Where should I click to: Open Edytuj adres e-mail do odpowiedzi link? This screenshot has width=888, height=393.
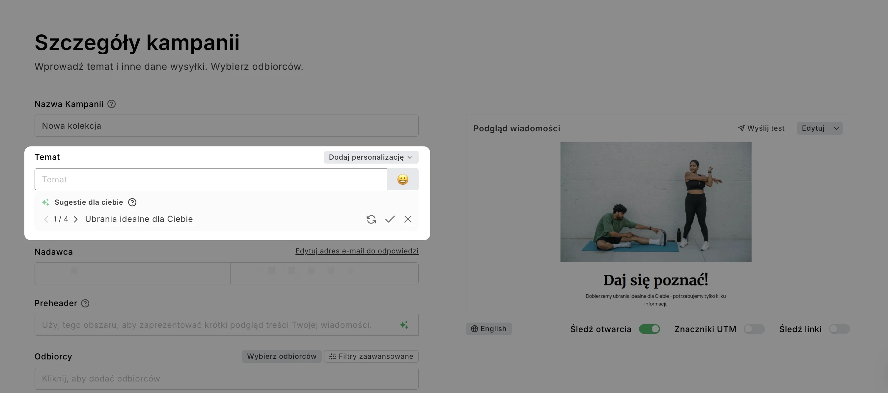coord(357,251)
